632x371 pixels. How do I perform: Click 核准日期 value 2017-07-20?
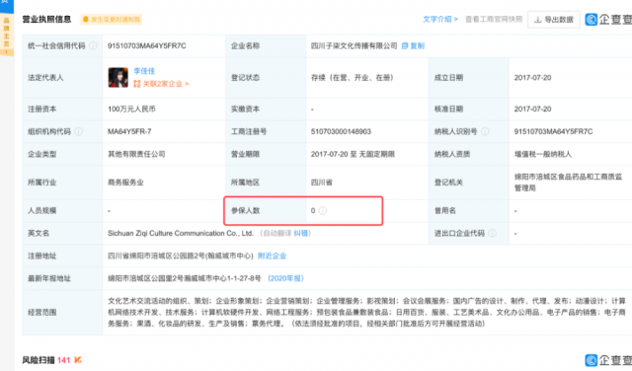[532, 109]
